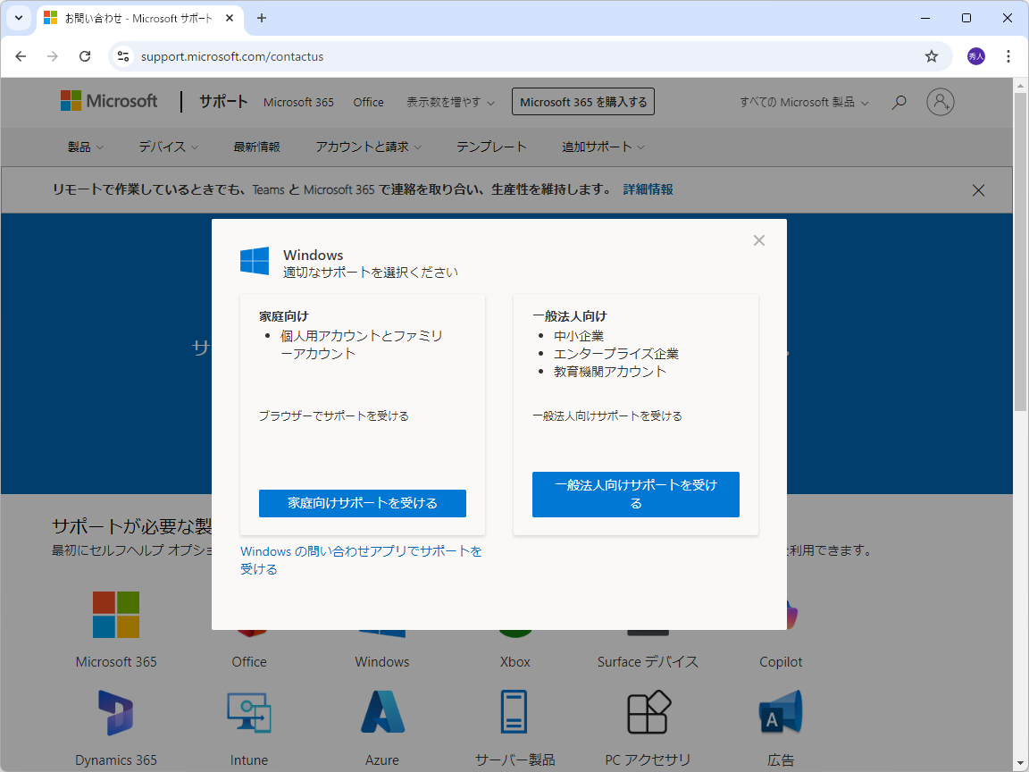Click the Azure product icon
1029x772 pixels.
[381, 712]
